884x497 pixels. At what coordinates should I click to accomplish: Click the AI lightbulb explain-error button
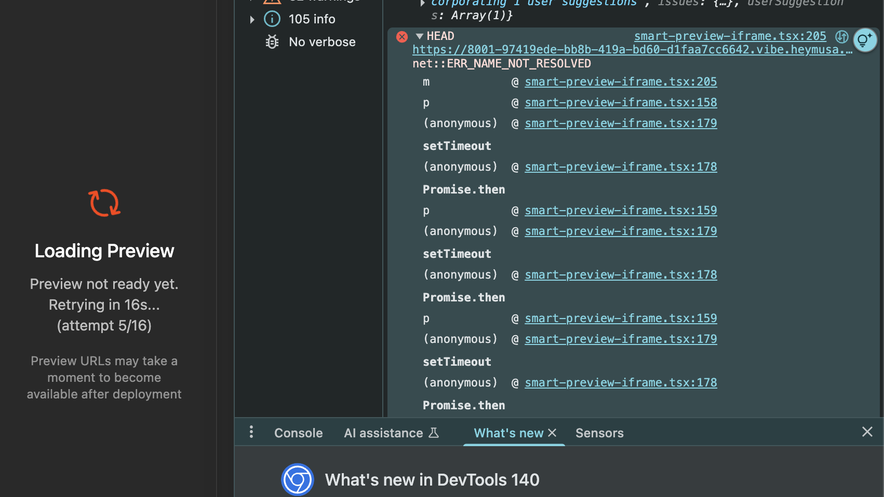[x=865, y=40]
